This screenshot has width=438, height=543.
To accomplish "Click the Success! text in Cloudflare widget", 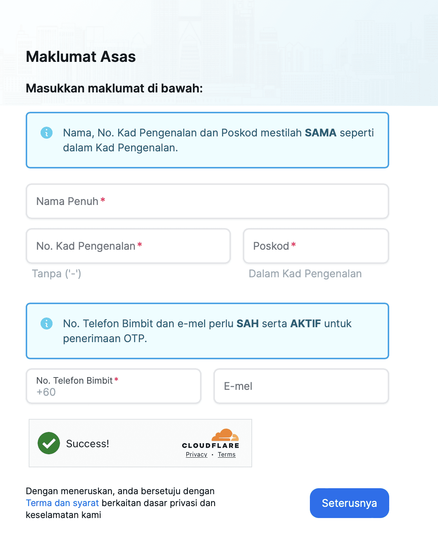I will click(x=88, y=443).
